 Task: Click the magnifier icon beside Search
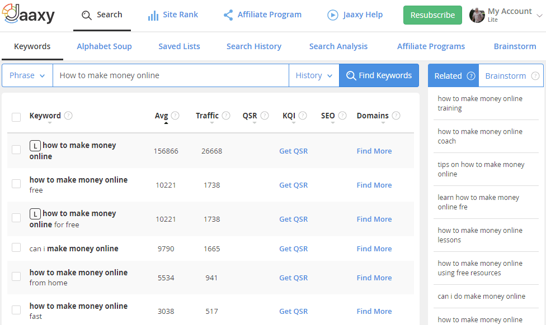pos(86,15)
